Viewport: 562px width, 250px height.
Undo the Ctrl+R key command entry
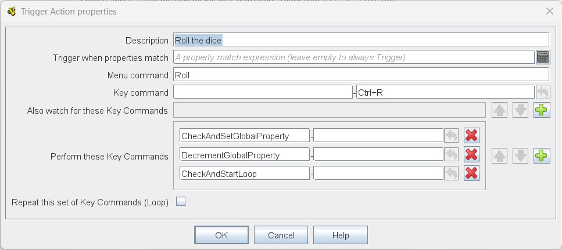click(x=543, y=92)
